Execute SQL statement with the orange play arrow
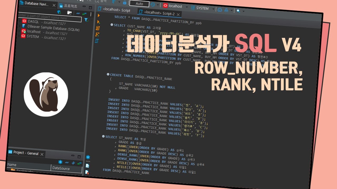This screenshot has width=337, height=189. point(99,16)
